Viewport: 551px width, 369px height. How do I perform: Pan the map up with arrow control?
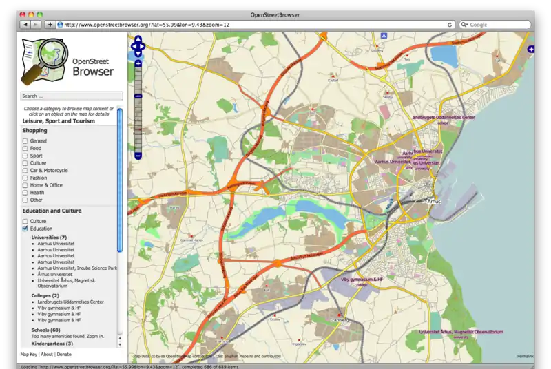[138, 39]
